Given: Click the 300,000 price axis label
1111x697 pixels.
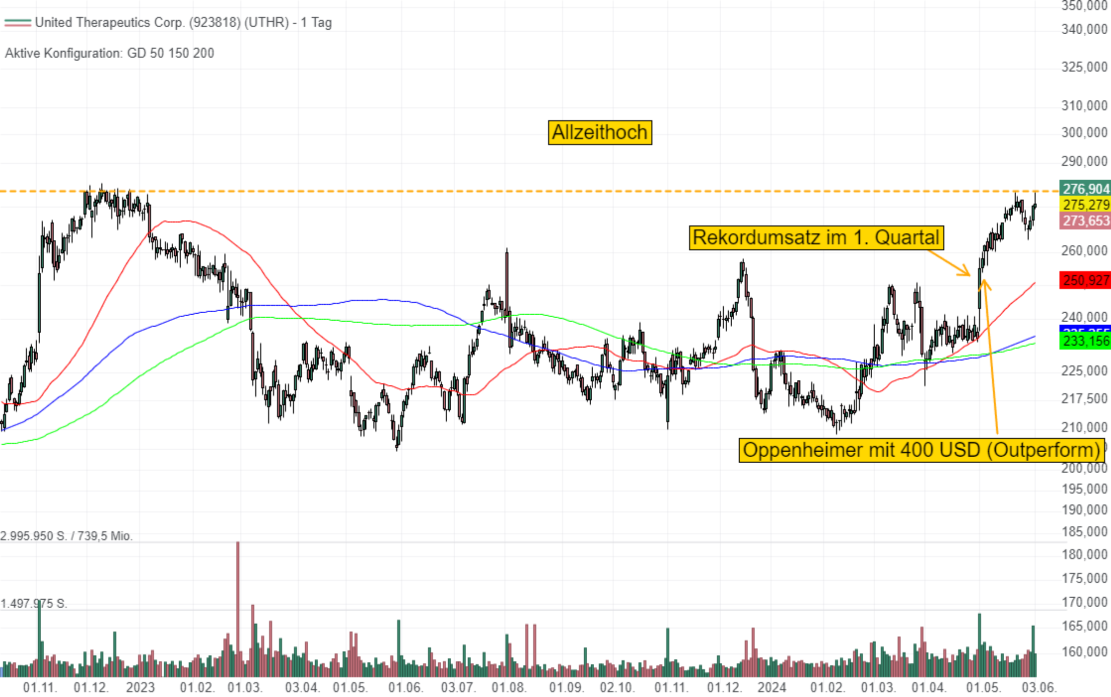Looking at the screenshot, I should click(x=1084, y=133).
